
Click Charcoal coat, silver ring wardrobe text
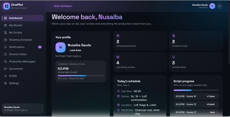[x=147, y=112]
